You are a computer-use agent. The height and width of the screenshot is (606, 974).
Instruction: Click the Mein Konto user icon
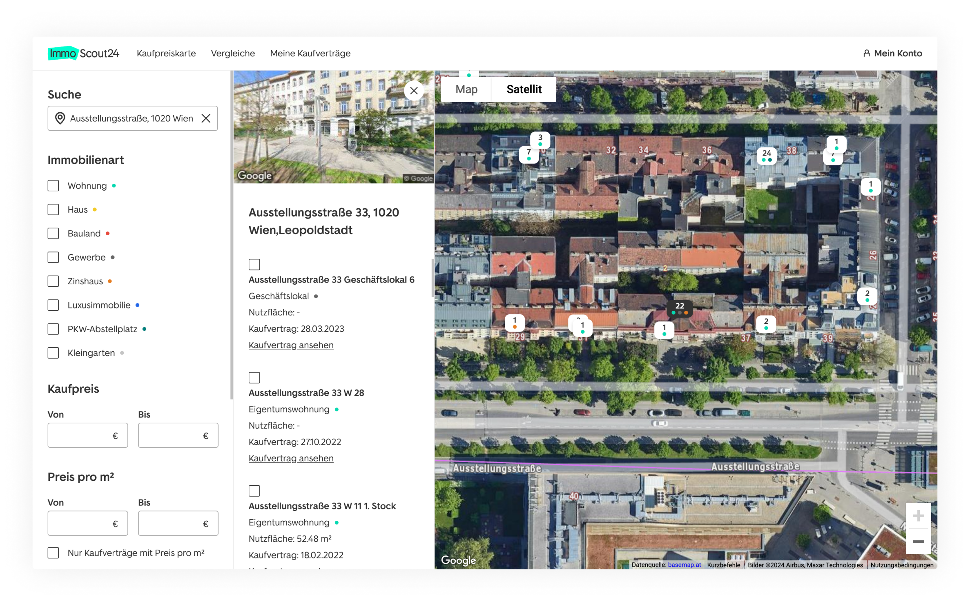866,53
